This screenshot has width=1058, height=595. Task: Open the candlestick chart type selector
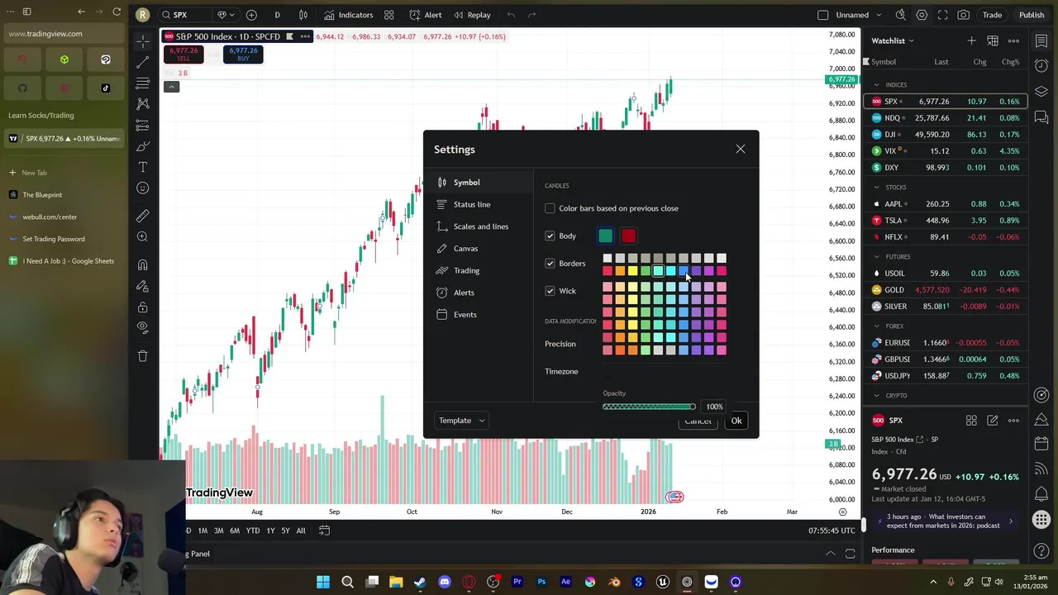tap(303, 15)
